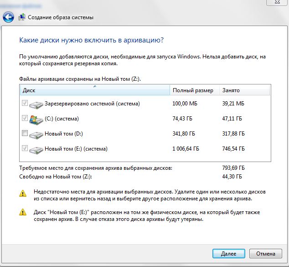
Task: Click the full size value 74,43 ГБ
Action: point(182,119)
